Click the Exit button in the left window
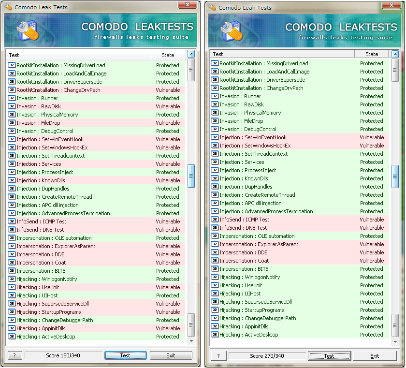The image size is (406, 368). [171, 355]
